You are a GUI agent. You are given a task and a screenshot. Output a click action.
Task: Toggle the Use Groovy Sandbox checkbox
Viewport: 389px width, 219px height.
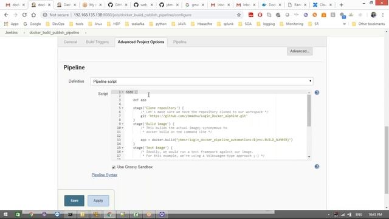[114, 167]
